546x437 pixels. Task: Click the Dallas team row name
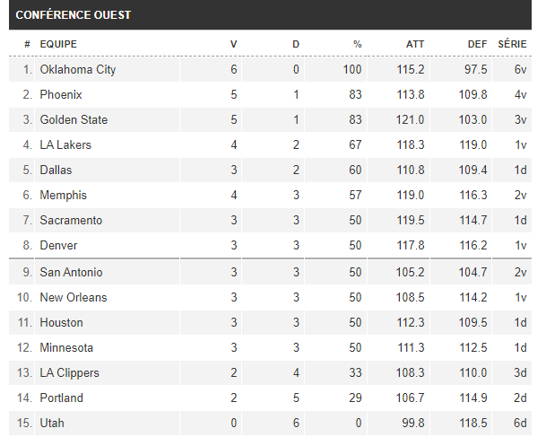click(56, 170)
